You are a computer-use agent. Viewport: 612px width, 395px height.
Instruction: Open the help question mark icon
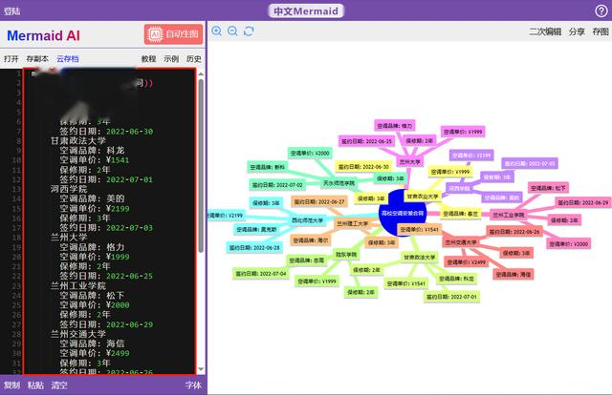click(601, 10)
